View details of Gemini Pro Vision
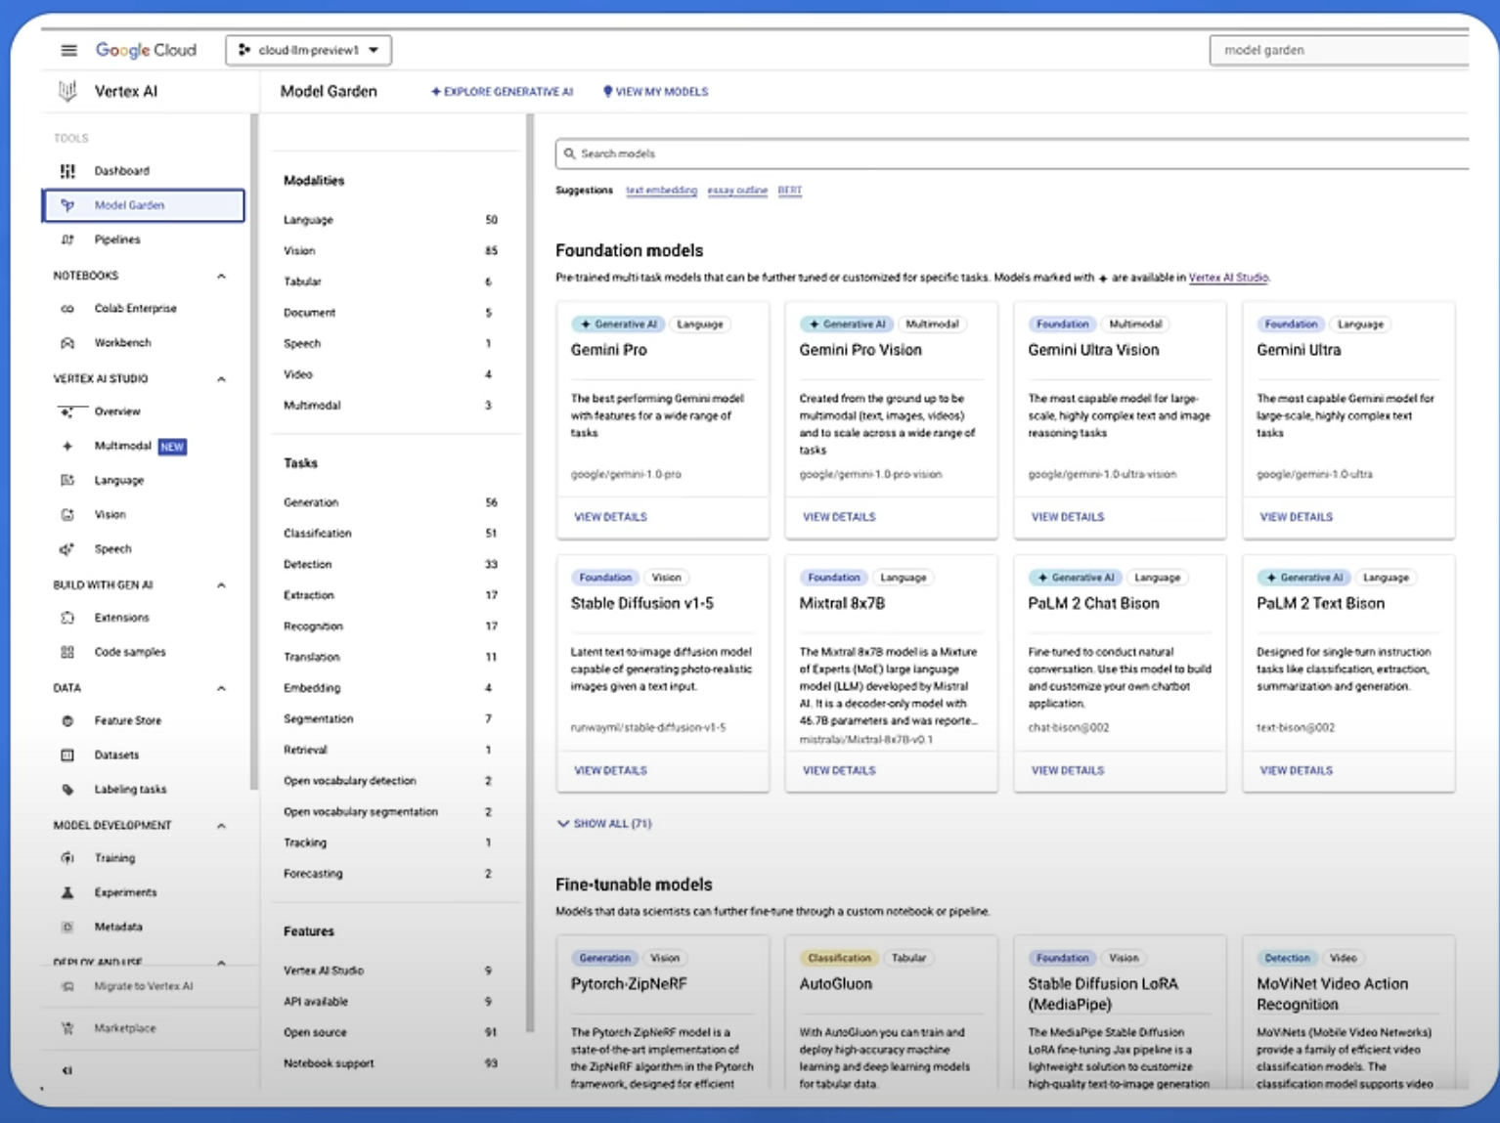Screen dimensions: 1500x1123 click(839, 517)
